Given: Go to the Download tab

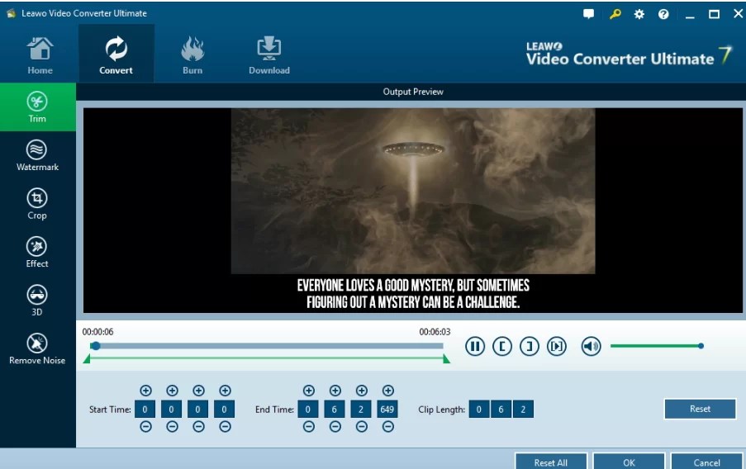Looking at the screenshot, I should (269, 55).
